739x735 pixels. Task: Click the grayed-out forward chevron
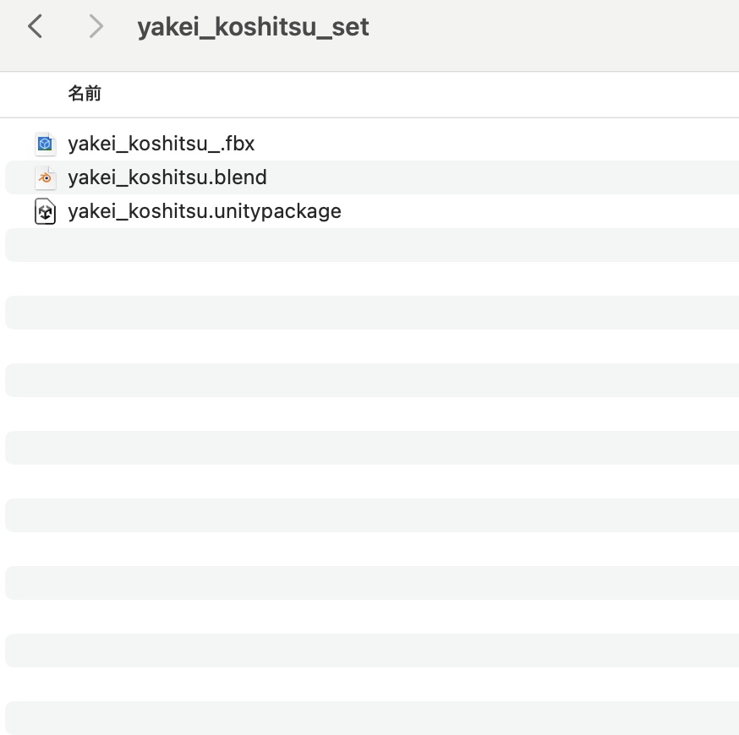click(96, 26)
